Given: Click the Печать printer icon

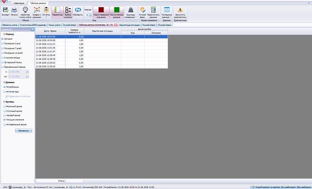Looking at the screenshot, I should coord(14,10).
